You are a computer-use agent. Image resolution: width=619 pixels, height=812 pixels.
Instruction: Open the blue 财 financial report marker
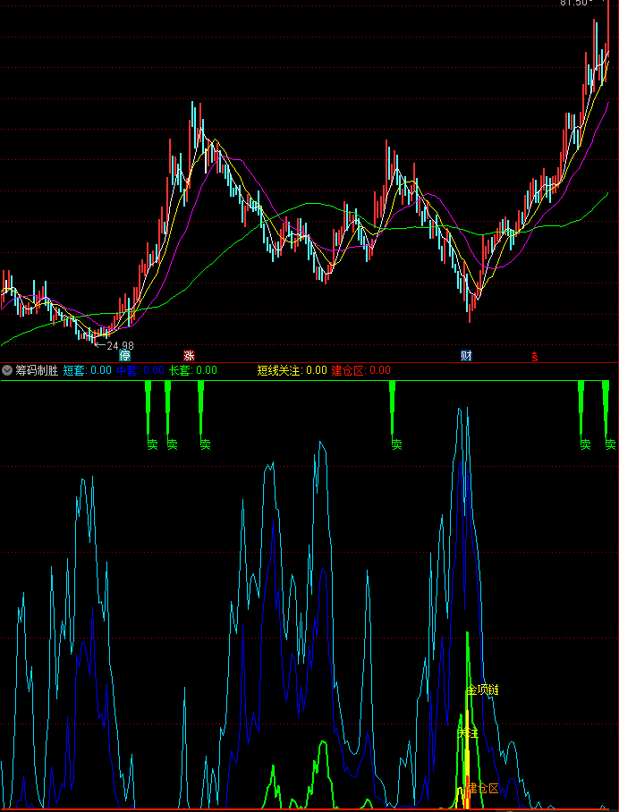tap(467, 356)
